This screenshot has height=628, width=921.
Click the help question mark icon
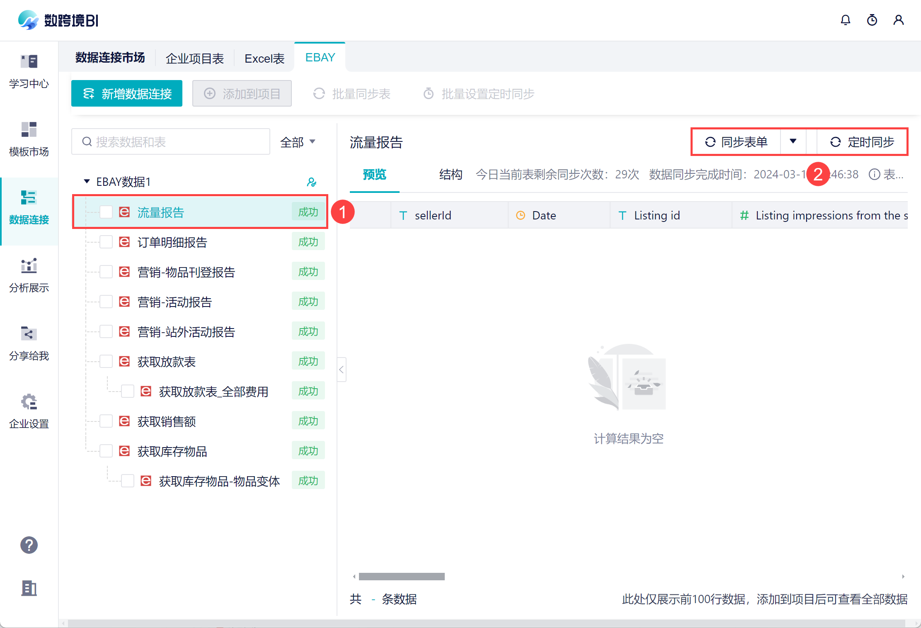pos(29,545)
